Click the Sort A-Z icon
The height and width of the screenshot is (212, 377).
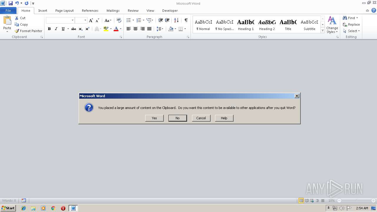[176, 20]
